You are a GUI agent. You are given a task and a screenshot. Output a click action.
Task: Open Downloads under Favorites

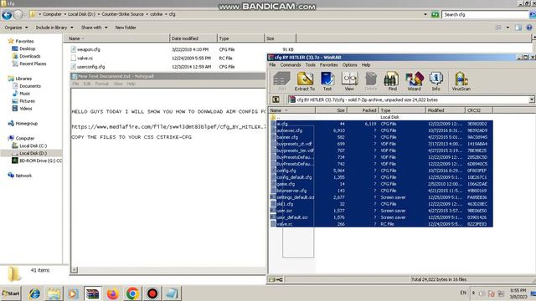[30, 56]
